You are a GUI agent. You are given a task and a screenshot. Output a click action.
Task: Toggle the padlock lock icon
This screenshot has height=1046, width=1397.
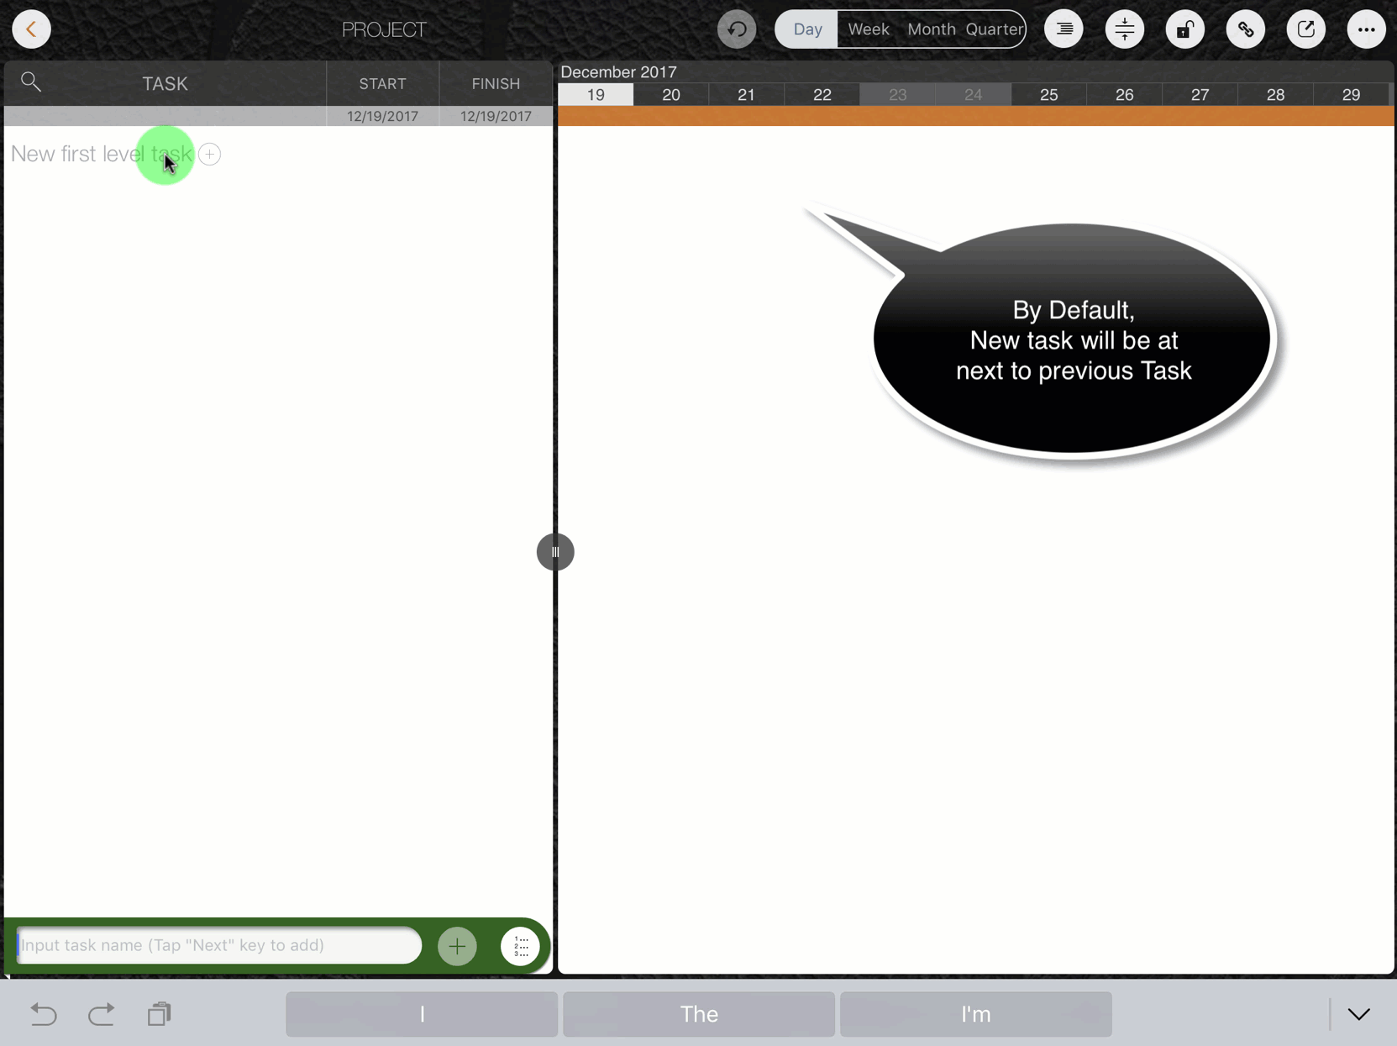pyautogui.click(x=1184, y=29)
